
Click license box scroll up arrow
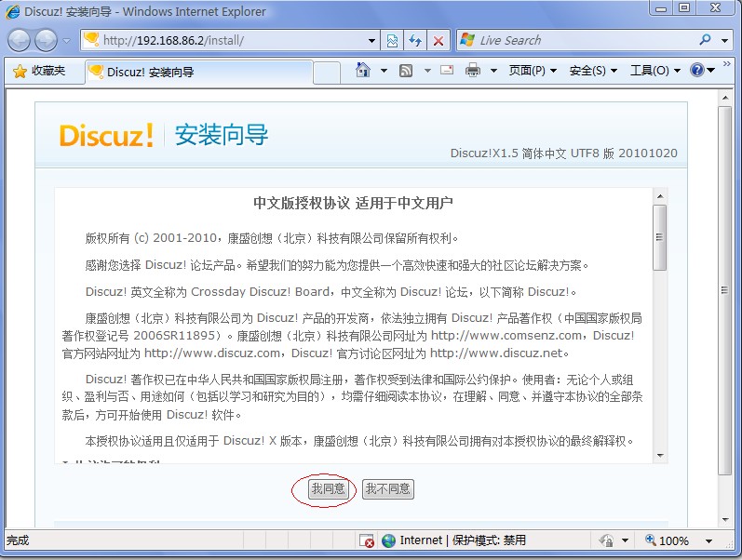660,195
